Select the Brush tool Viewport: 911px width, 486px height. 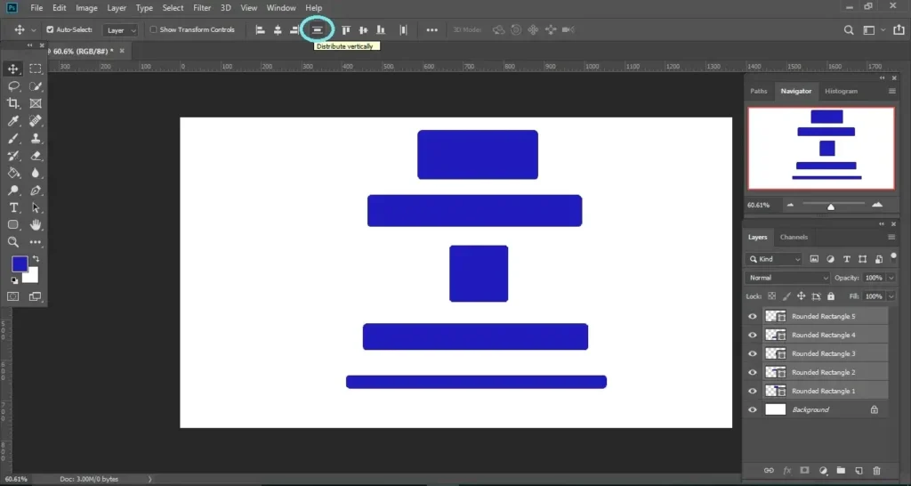(12, 138)
